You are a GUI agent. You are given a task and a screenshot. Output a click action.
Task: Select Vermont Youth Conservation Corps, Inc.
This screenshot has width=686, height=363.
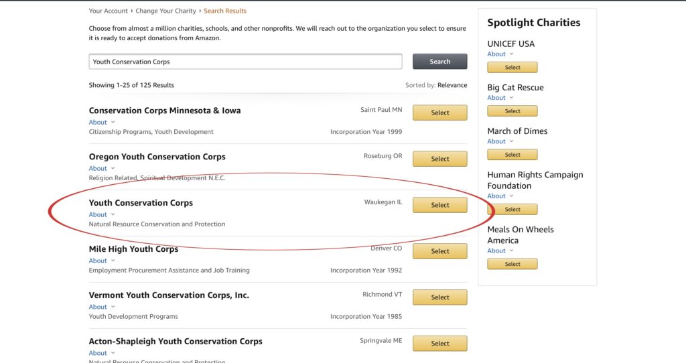(439, 297)
